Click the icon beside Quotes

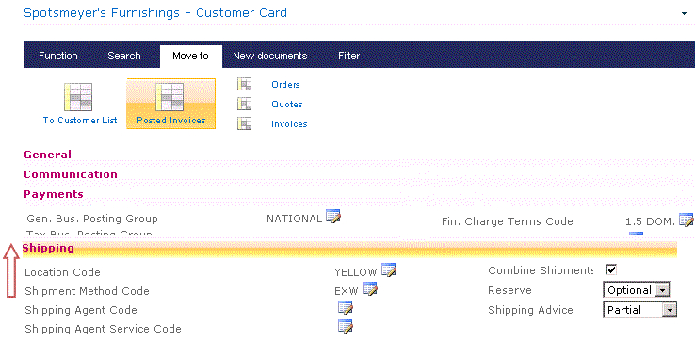(x=244, y=104)
